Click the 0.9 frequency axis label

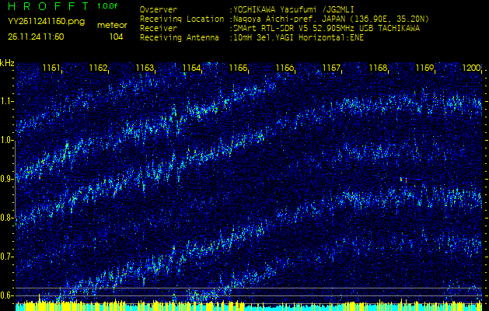pyautogui.click(x=7, y=179)
